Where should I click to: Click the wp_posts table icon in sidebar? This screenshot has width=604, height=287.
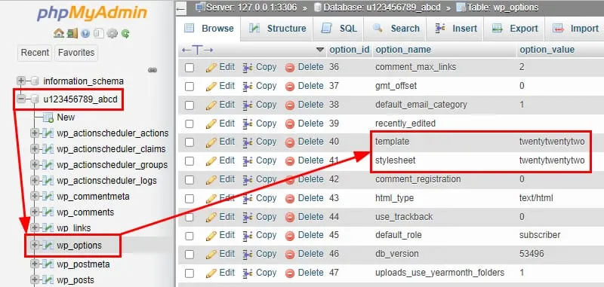(x=48, y=279)
